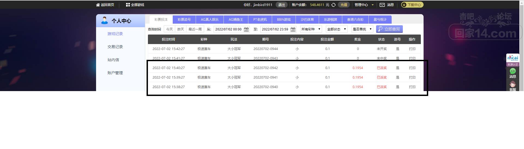Open 游戏记录 in the sidebar
Viewport: 524px width, 149px height.
click(115, 34)
